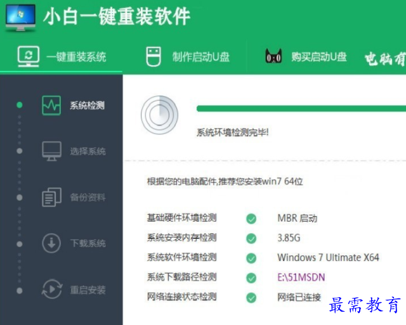This screenshot has height=325, width=406.
Task: Click the step dot beside 选择系统
Action: tap(20, 151)
